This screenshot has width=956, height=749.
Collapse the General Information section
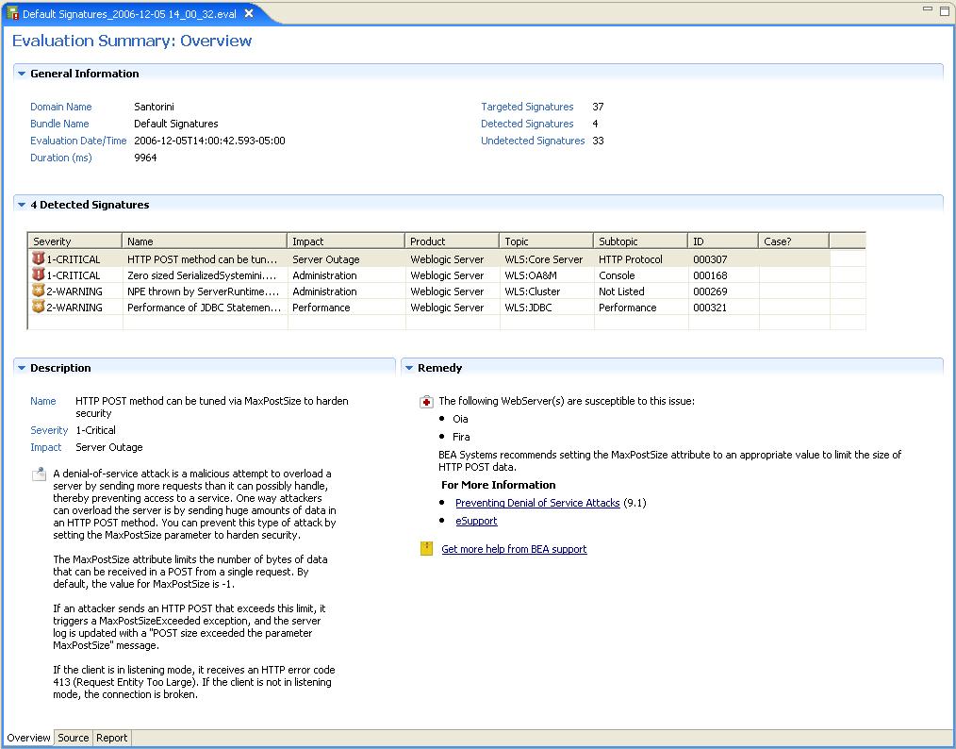pyautogui.click(x=22, y=74)
